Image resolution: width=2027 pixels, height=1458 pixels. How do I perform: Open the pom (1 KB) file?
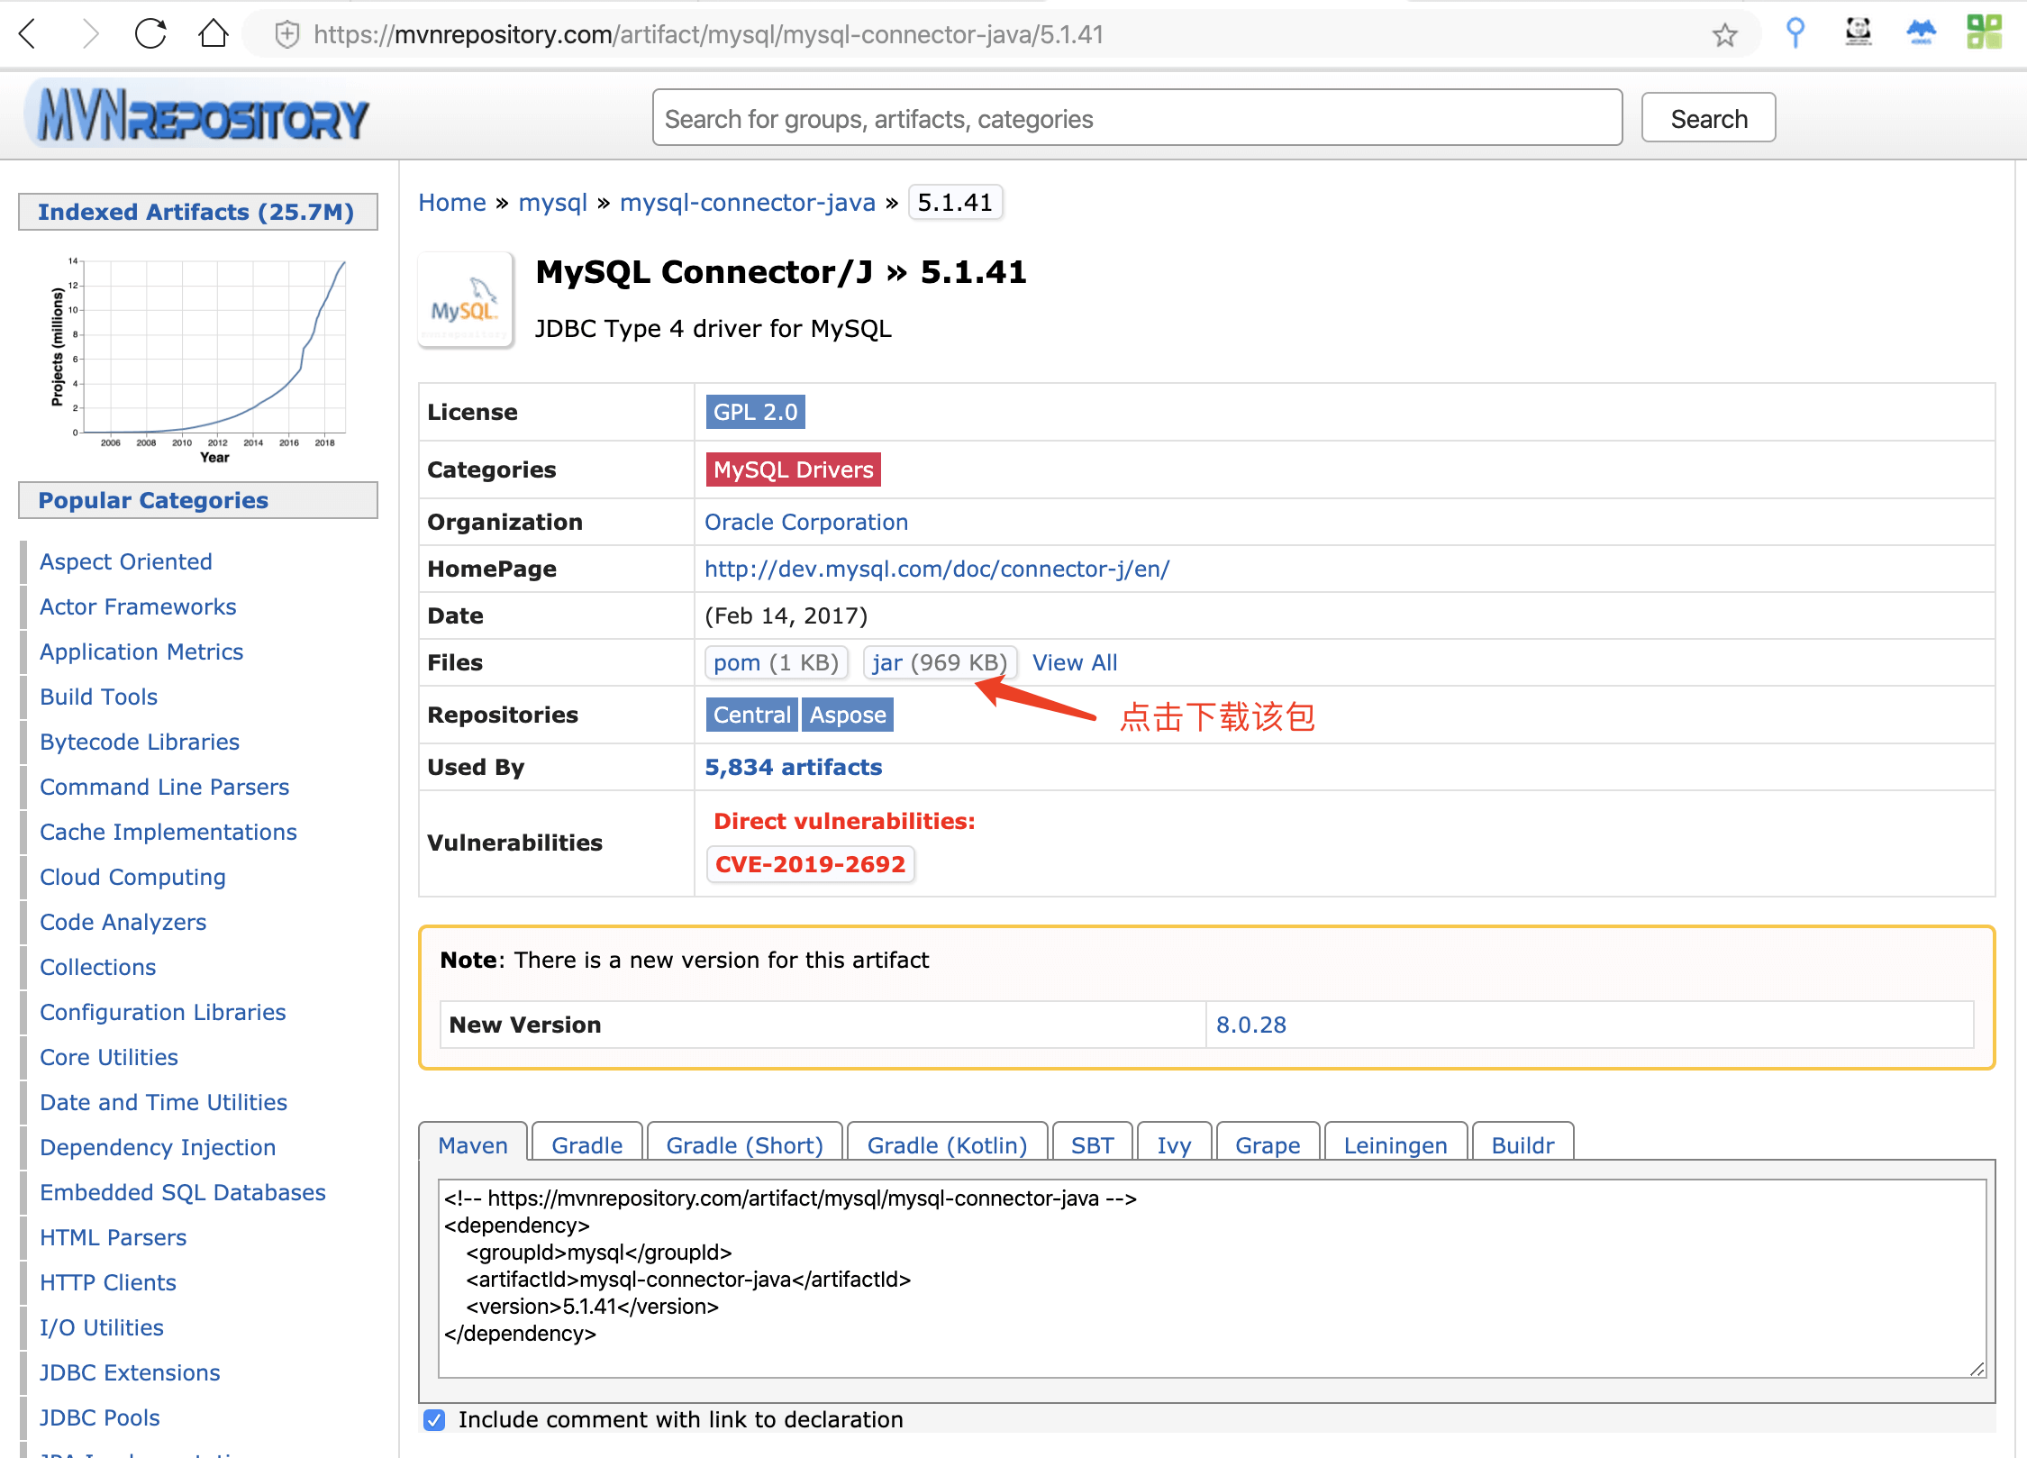click(x=777, y=662)
